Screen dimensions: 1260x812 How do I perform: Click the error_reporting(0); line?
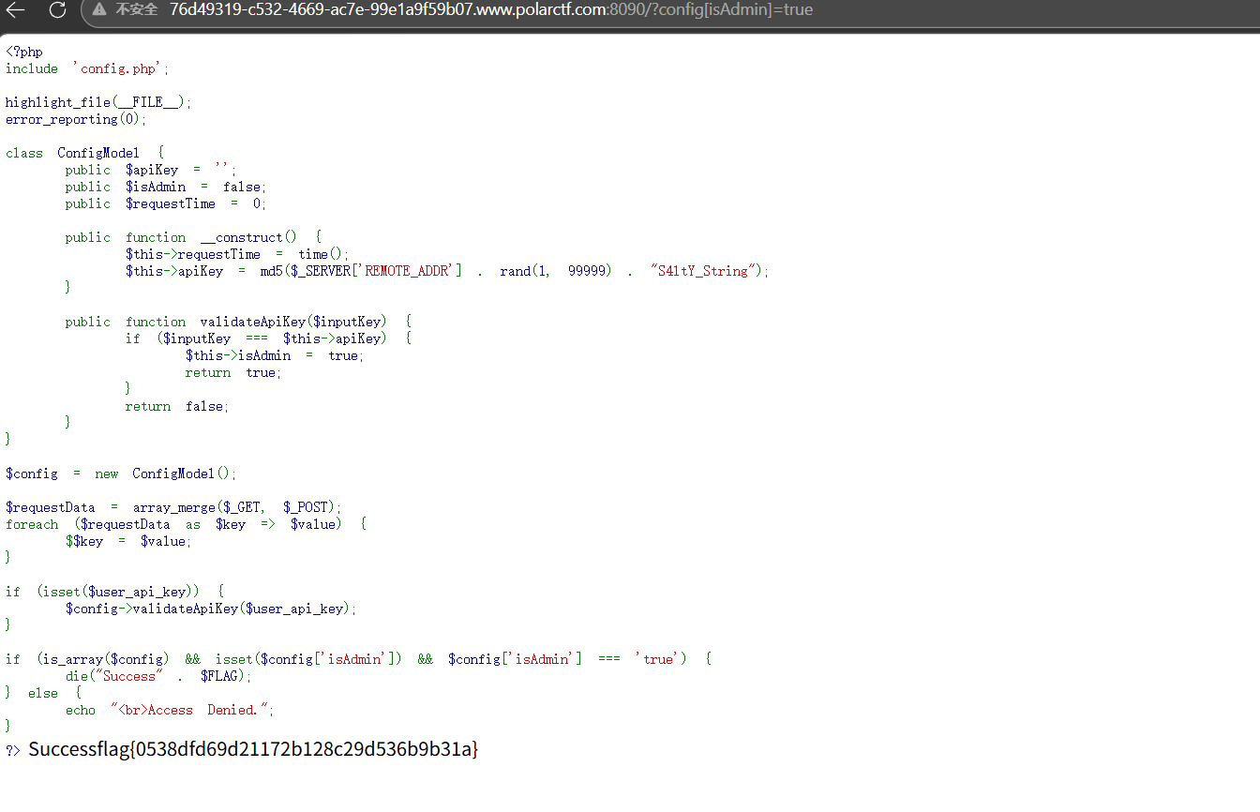click(x=76, y=119)
